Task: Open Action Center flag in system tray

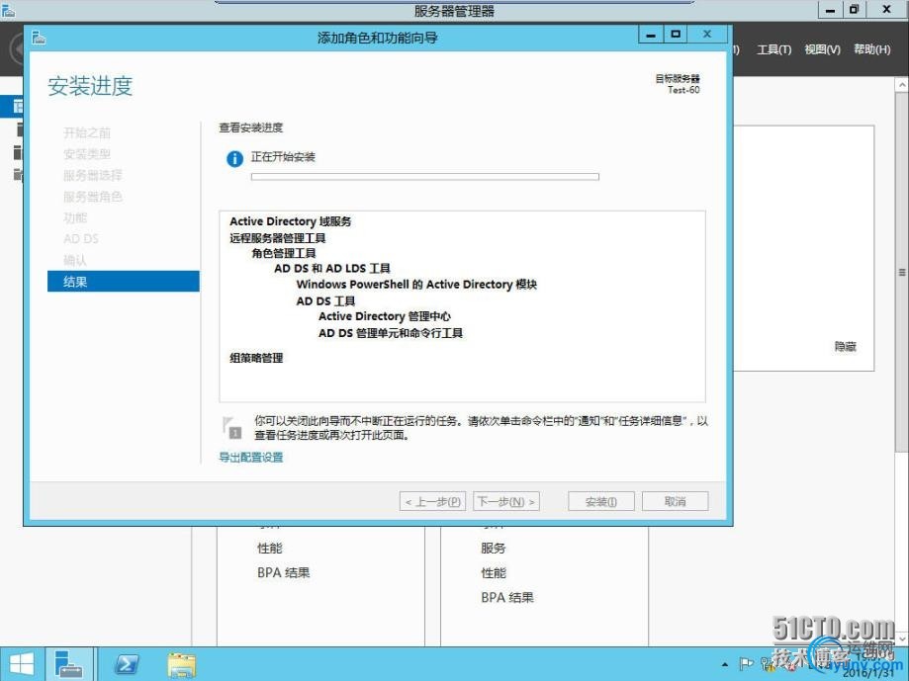Action: (747, 664)
